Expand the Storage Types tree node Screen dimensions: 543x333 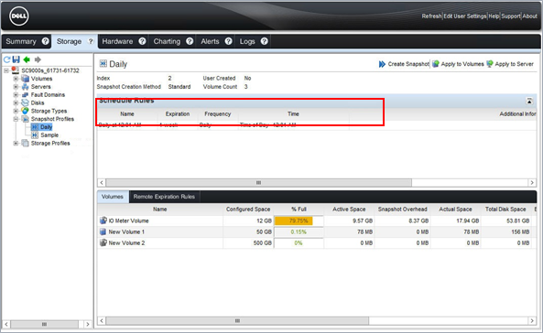click(x=16, y=111)
